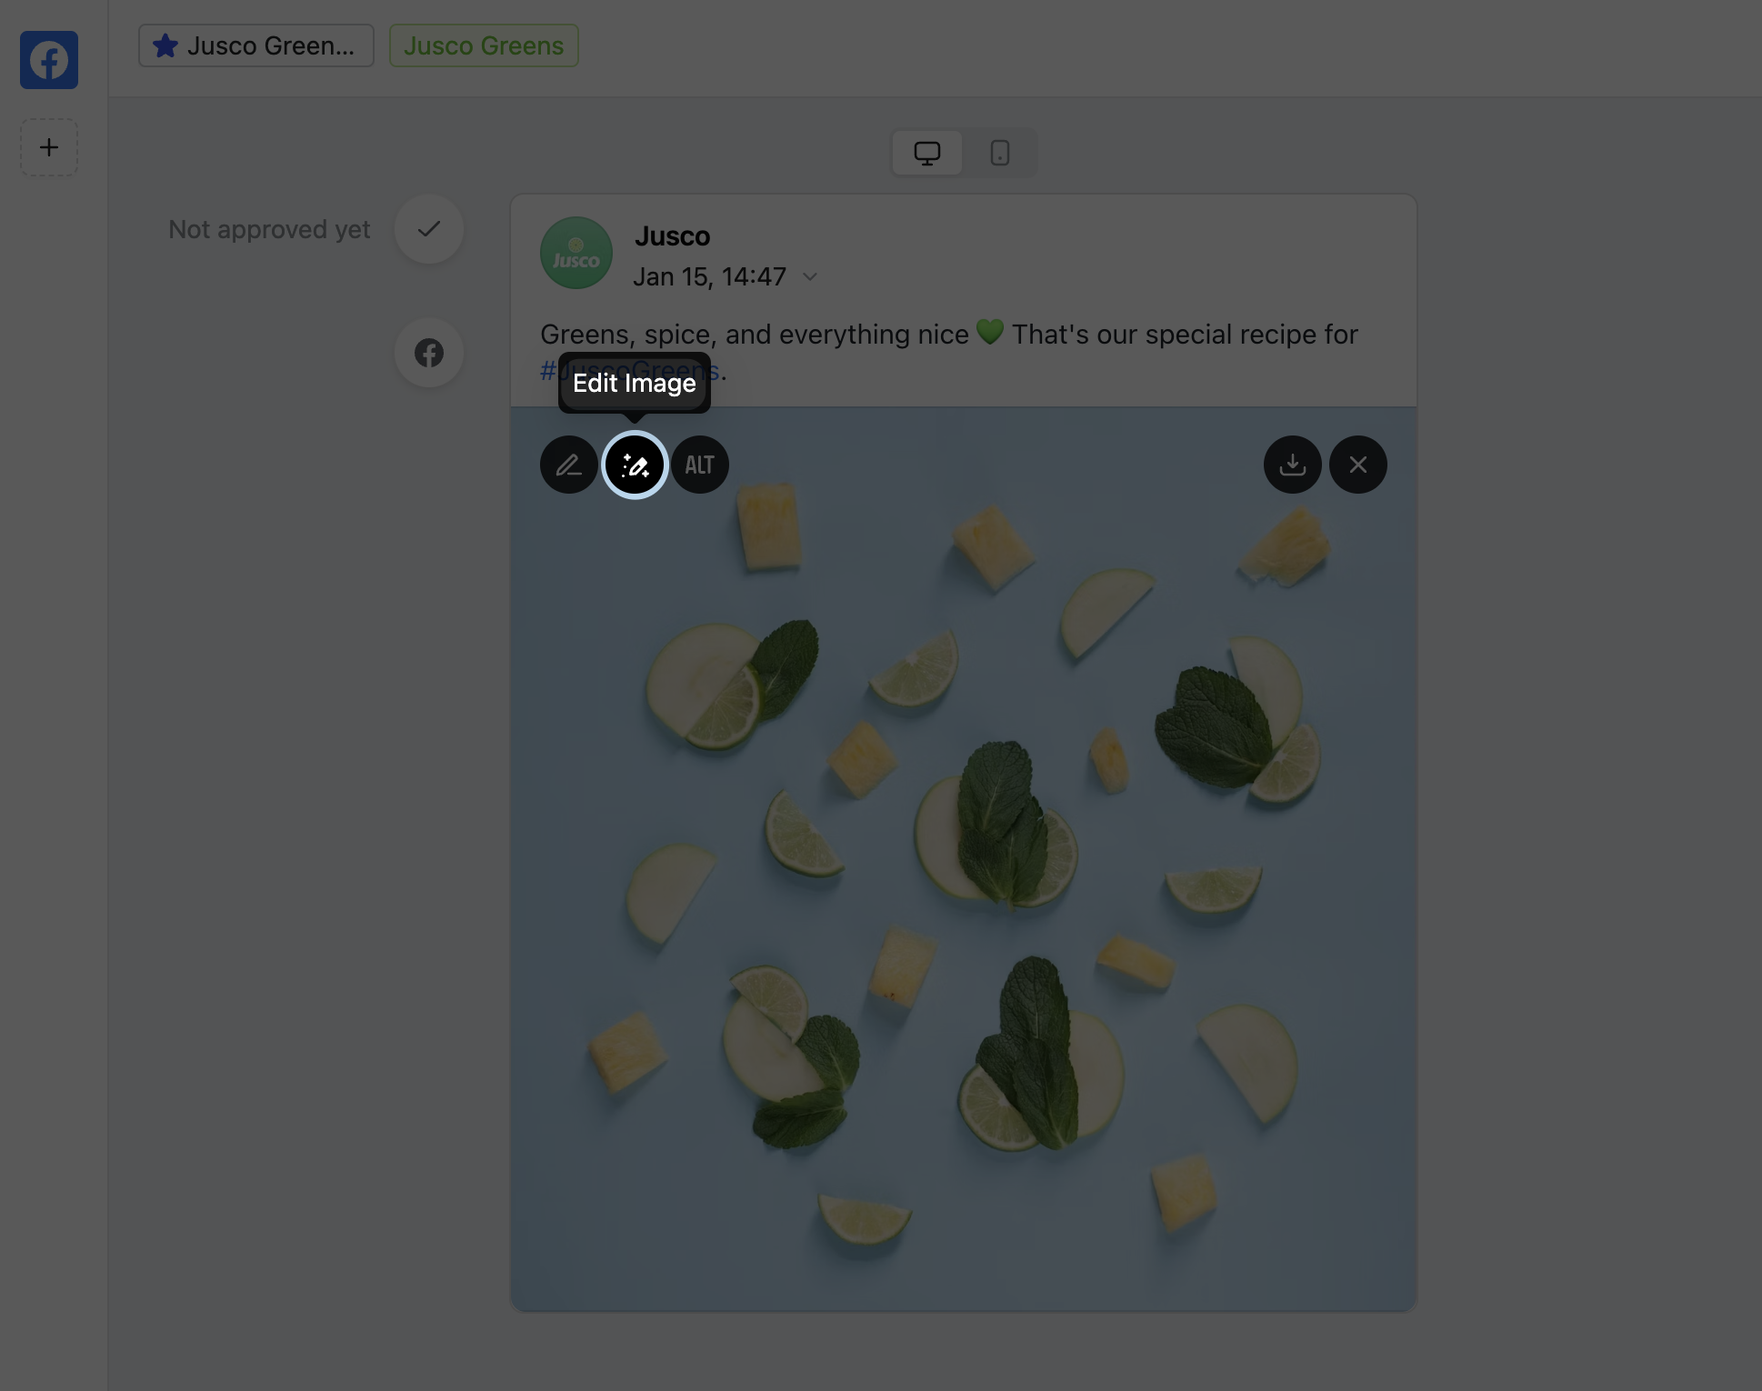Click the Jusco page name
The width and height of the screenshot is (1762, 1391).
pos(672,236)
